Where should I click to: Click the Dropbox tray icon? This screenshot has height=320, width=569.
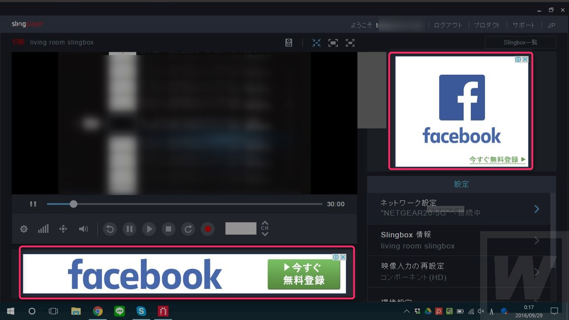[417, 311]
